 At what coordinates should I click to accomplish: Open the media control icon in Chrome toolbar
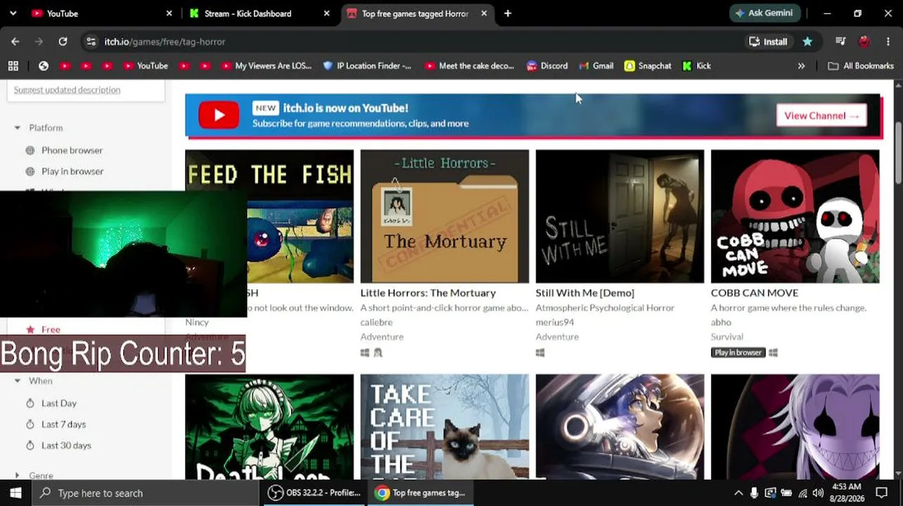pos(840,41)
